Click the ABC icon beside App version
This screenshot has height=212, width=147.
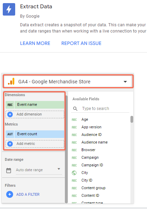74,127
